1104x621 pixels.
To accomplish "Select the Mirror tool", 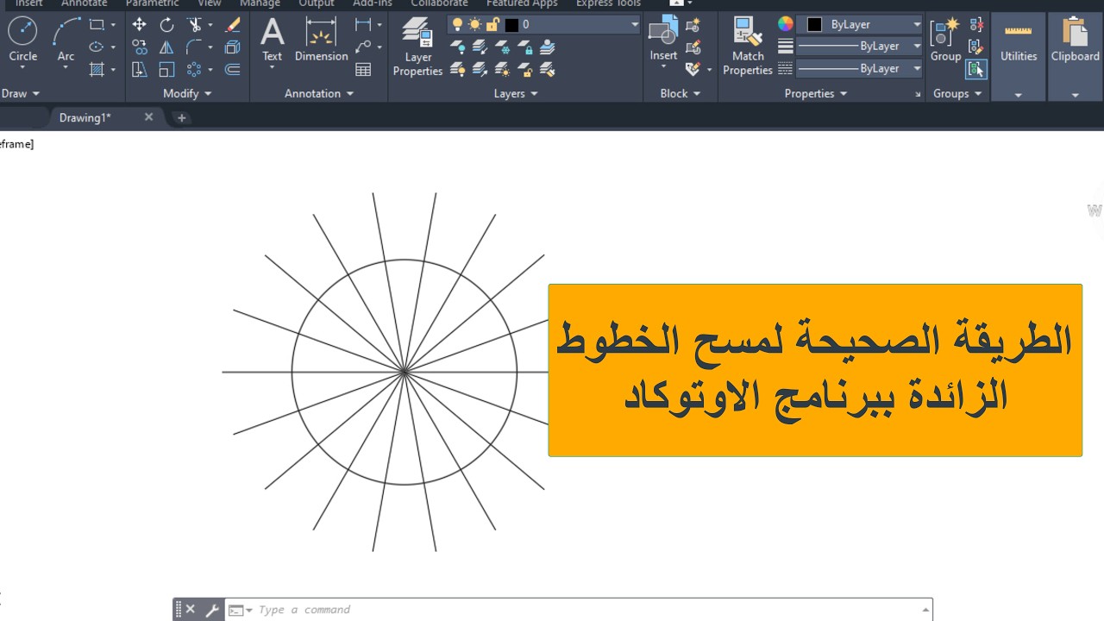I will click(x=166, y=47).
